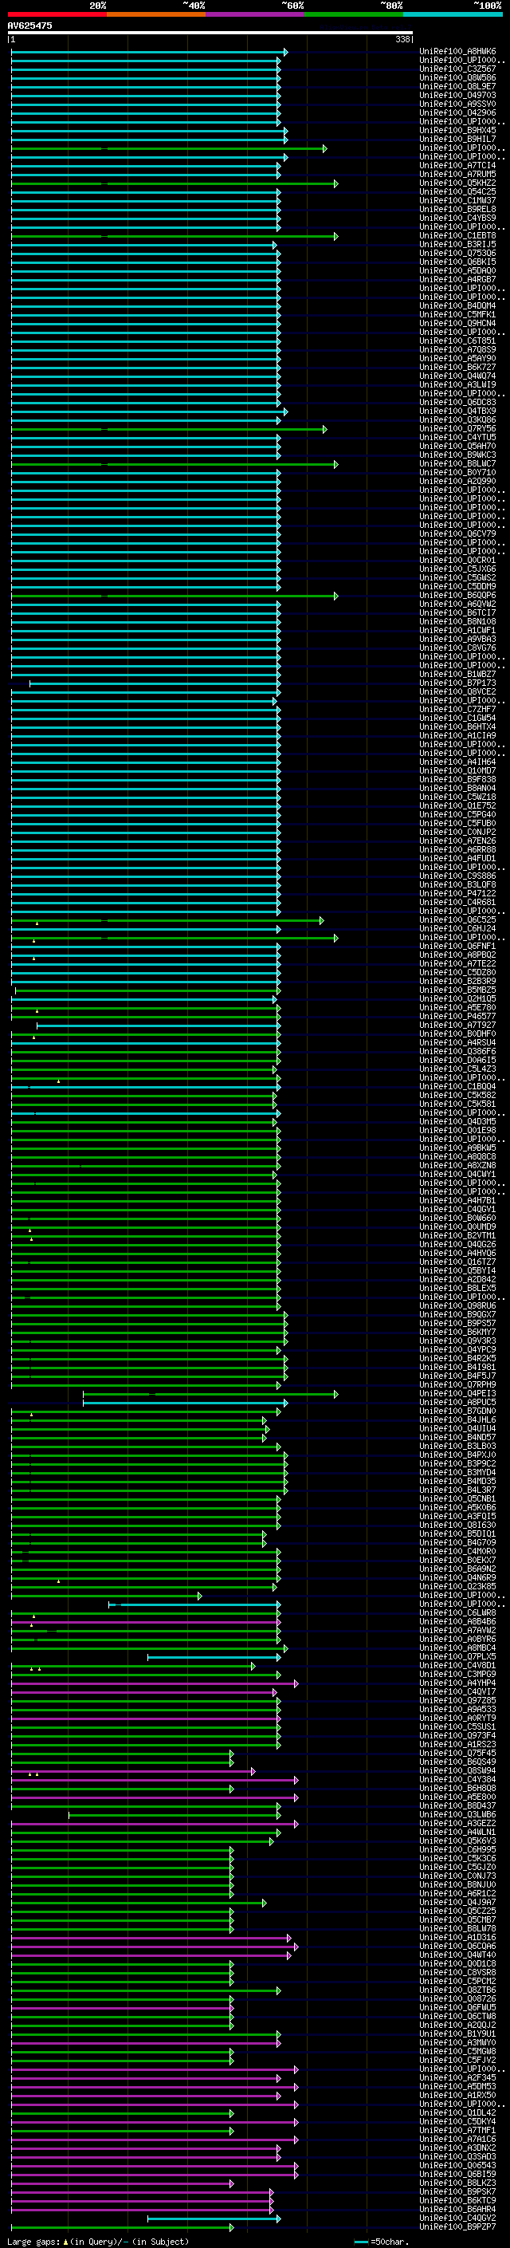The image size is (510, 2248).
Task: Click the cyan 50char scale bar
Action: click(x=361, y=2242)
